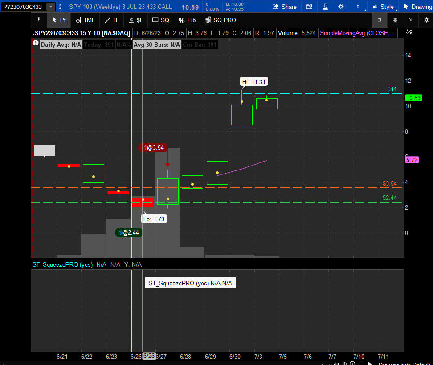Select the SQ PRO tool
Screen dimensions: 433x365
(x=221, y=20)
